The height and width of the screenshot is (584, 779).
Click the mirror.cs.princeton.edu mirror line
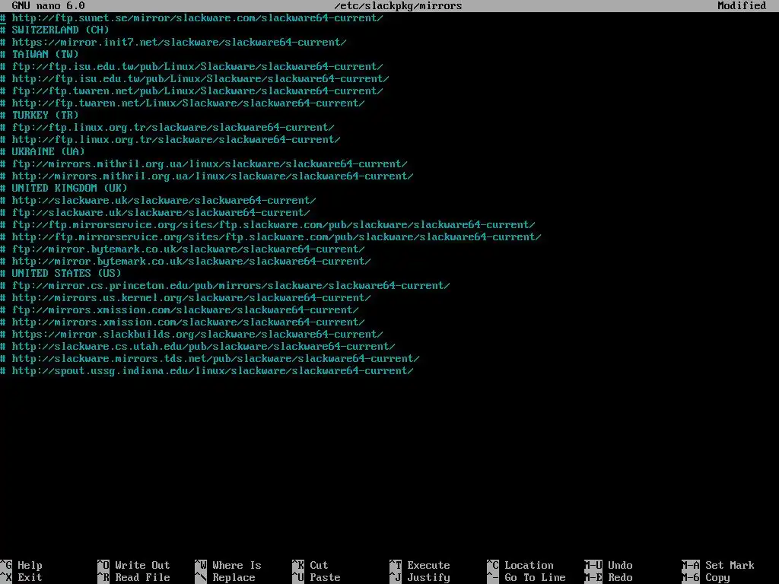tap(225, 286)
